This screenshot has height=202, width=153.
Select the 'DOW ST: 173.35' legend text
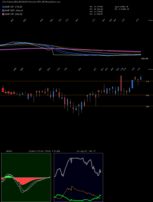(x=13, y=7)
